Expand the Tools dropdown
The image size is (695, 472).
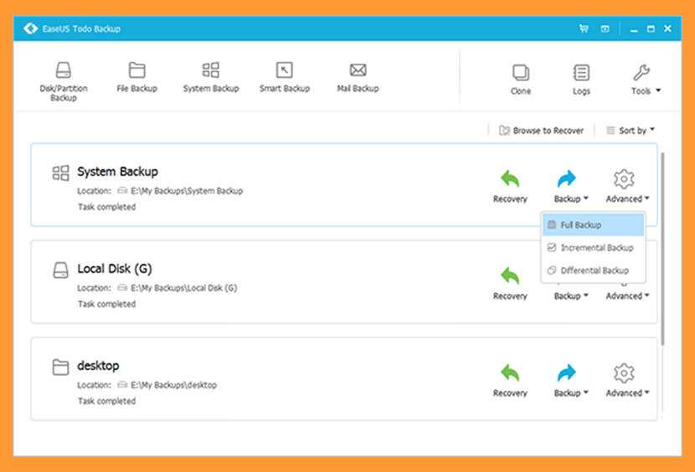[x=645, y=79]
